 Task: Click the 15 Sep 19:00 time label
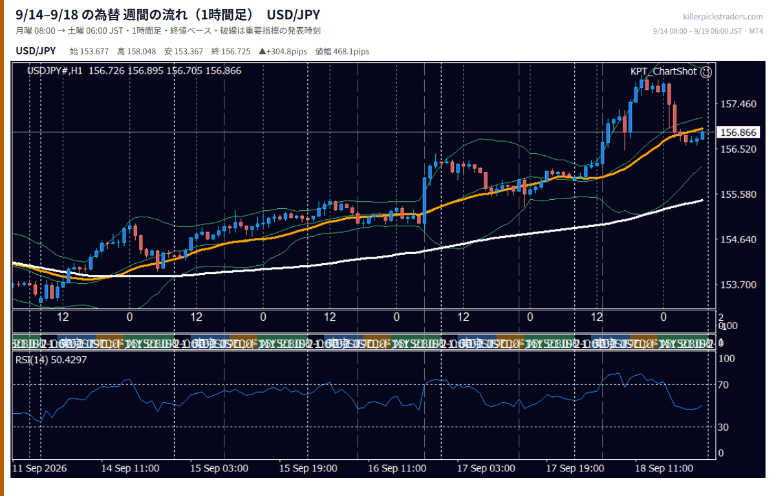[x=308, y=468]
